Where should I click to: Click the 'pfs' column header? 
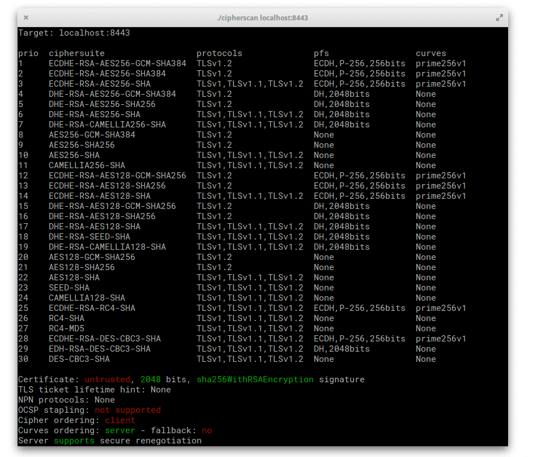(x=321, y=53)
